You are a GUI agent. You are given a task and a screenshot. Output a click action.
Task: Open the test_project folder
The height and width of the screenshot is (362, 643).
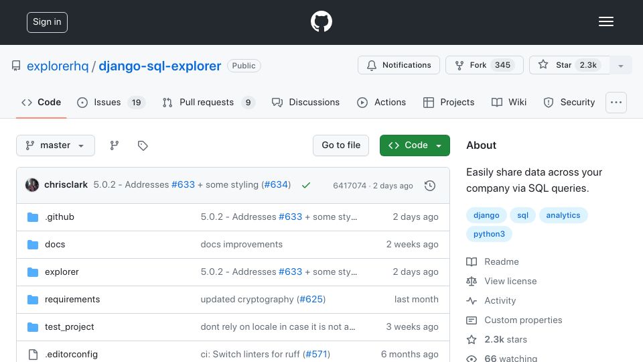tap(69, 326)
